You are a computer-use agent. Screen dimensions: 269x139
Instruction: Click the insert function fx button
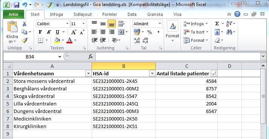pos(91,57)
